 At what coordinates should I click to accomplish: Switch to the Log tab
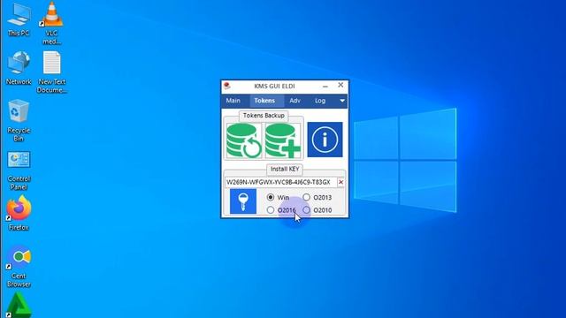click(320, 101)
